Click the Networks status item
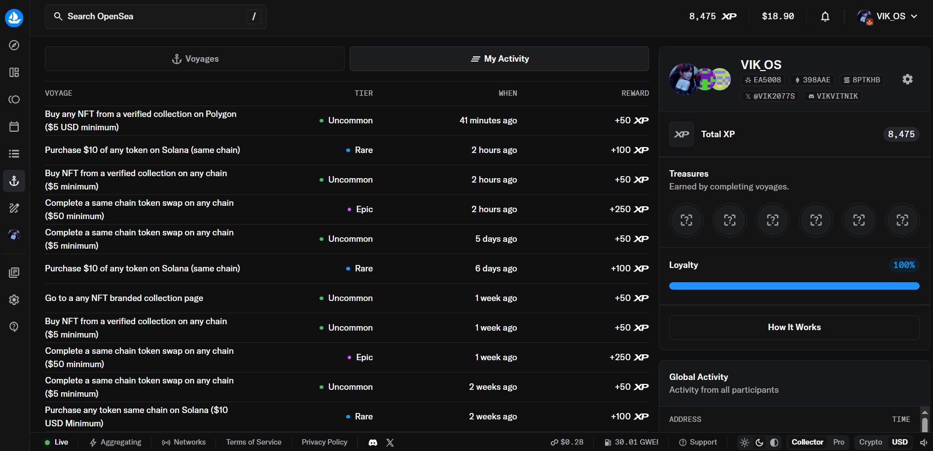 pos(184,442)
